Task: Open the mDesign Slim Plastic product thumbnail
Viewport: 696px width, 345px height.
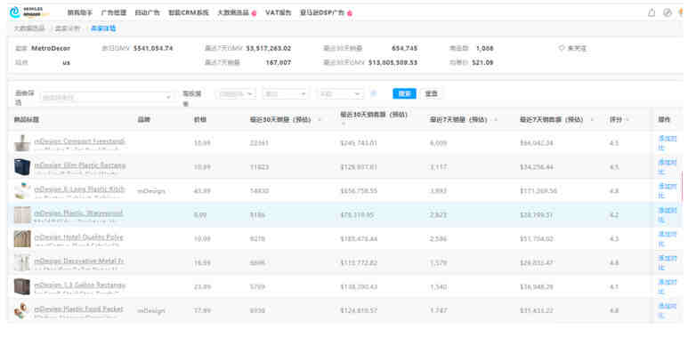Action: (x=22, y=167)
